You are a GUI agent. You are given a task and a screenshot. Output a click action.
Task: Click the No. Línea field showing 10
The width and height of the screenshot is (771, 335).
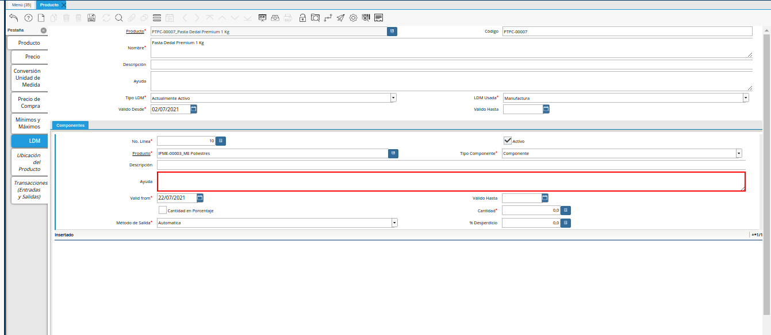(186, 141)
